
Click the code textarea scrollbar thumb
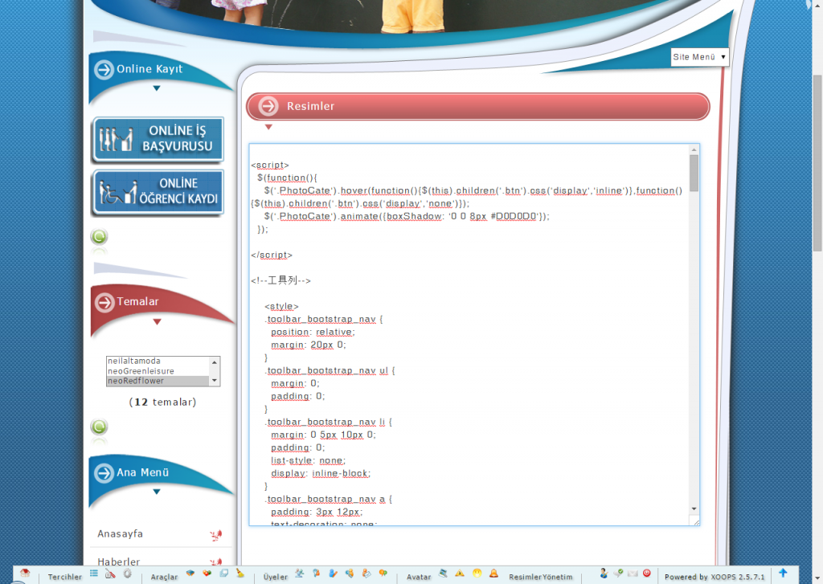(x=694, y=173)
